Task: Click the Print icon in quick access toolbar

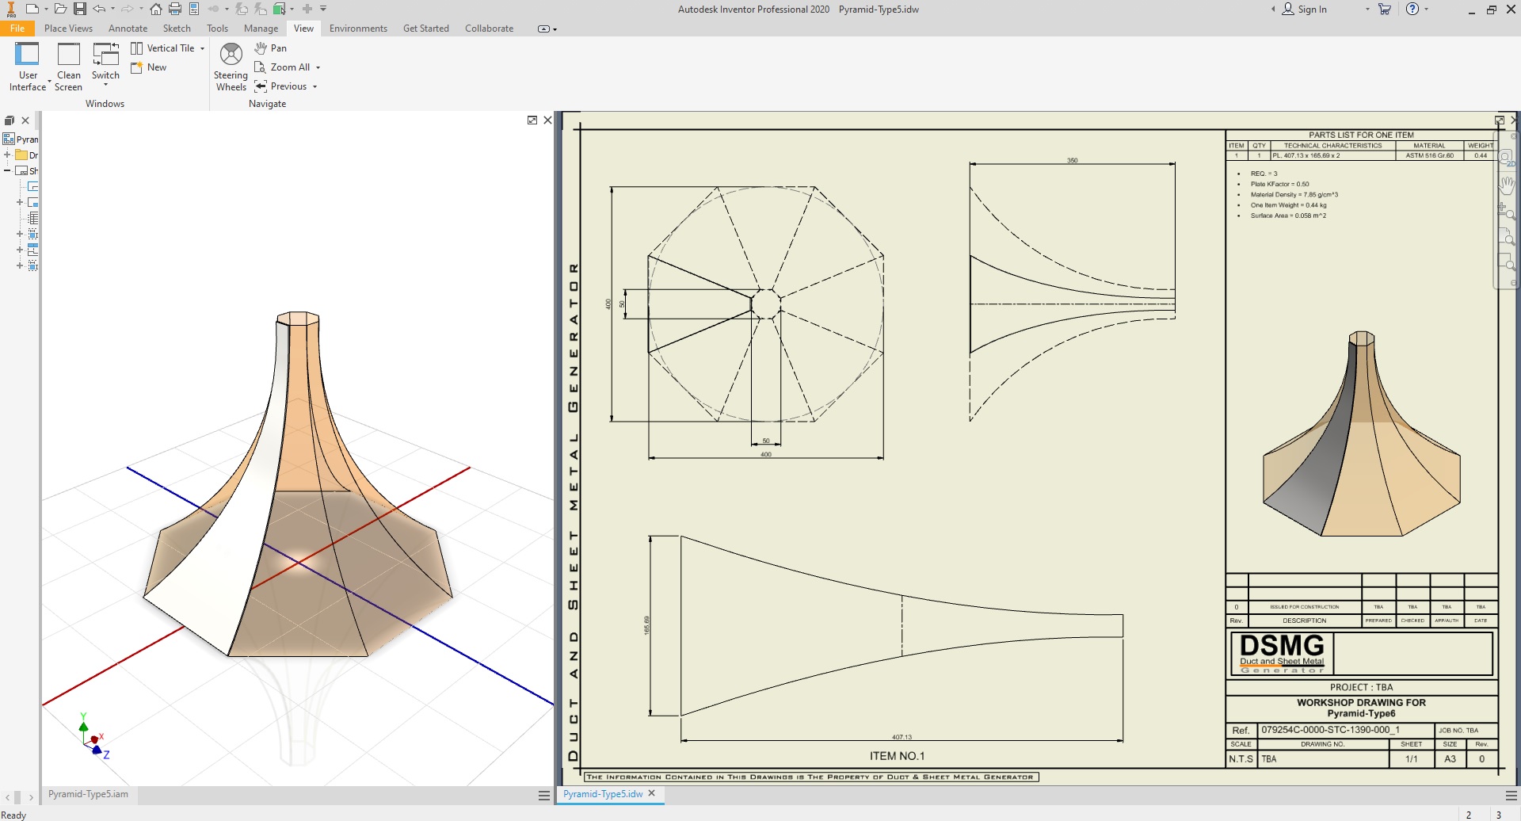Action: (x=175, y=9)
